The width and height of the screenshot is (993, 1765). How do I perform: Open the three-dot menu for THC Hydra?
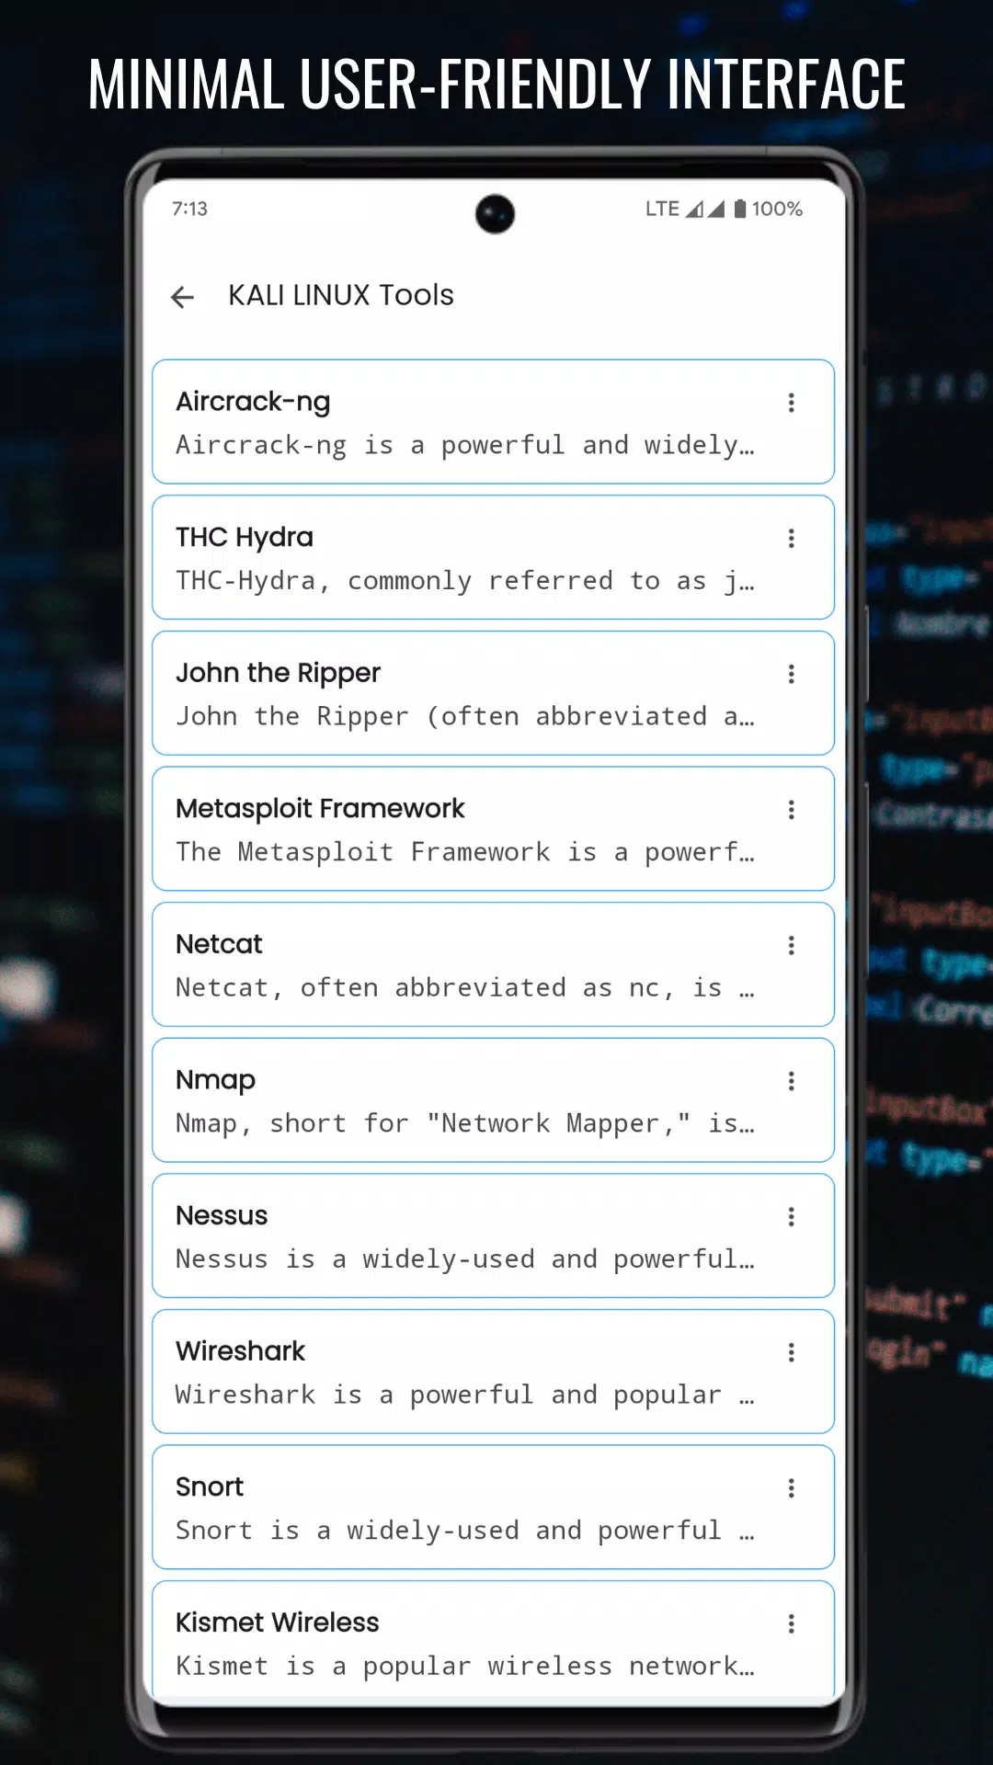791,539
